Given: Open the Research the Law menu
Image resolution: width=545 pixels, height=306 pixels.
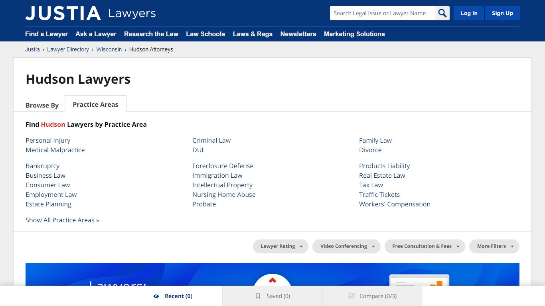Looking at the screenshot, I should click(151, 34).
